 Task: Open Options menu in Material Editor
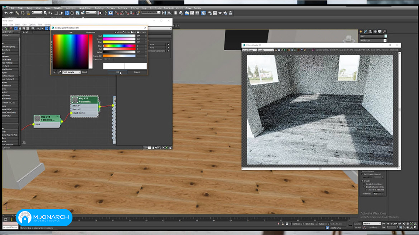(x=32, y=24)
